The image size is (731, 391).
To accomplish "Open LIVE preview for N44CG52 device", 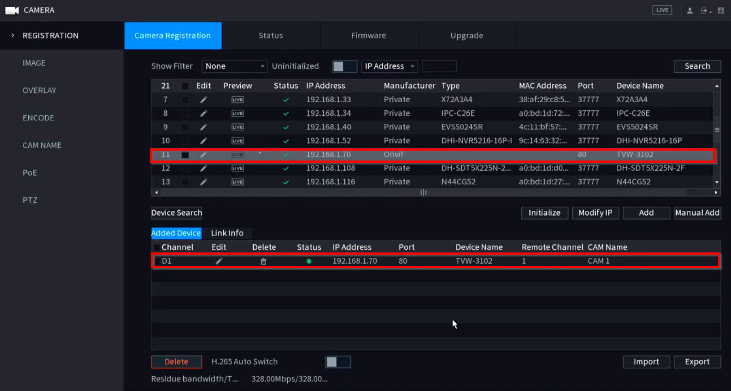I will [x=238, y=182].
